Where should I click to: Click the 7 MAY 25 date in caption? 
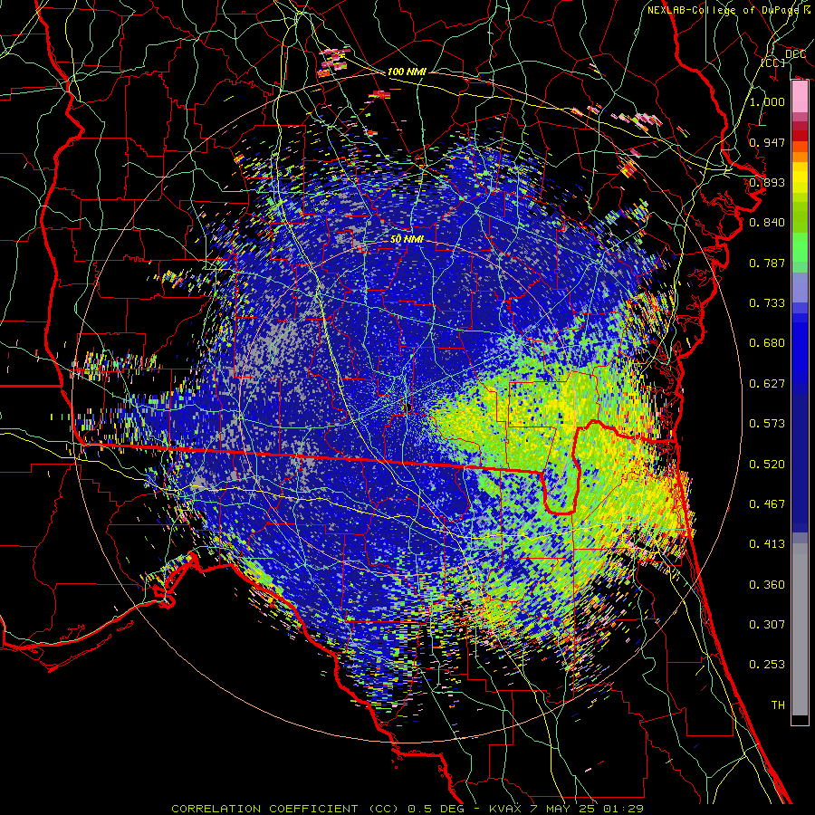563,809
